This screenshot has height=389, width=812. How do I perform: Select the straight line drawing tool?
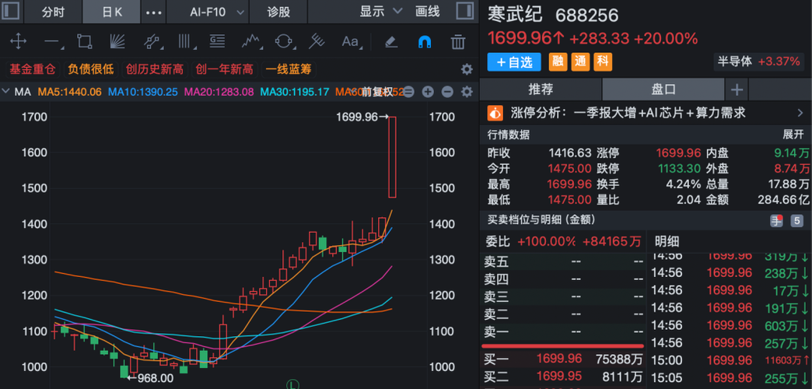click(52, 41)
